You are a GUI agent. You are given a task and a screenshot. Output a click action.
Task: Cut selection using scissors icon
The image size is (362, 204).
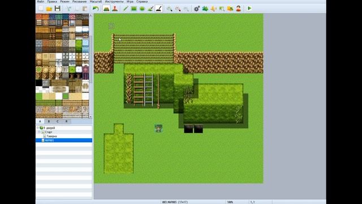coord(69,8)
